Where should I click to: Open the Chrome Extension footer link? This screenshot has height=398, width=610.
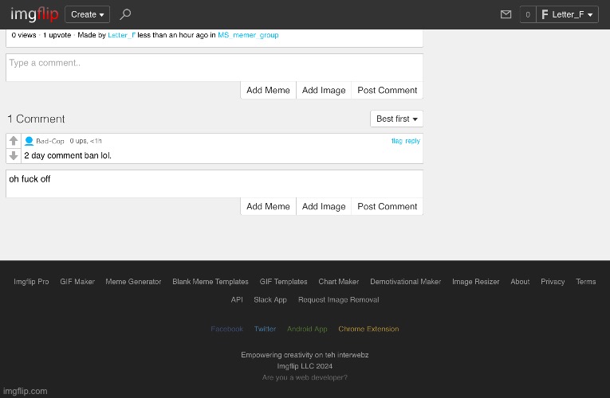[368, 329]
